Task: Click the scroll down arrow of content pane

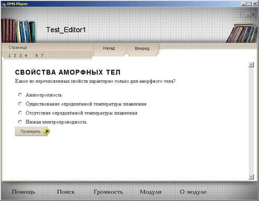Action: point(251,177)
